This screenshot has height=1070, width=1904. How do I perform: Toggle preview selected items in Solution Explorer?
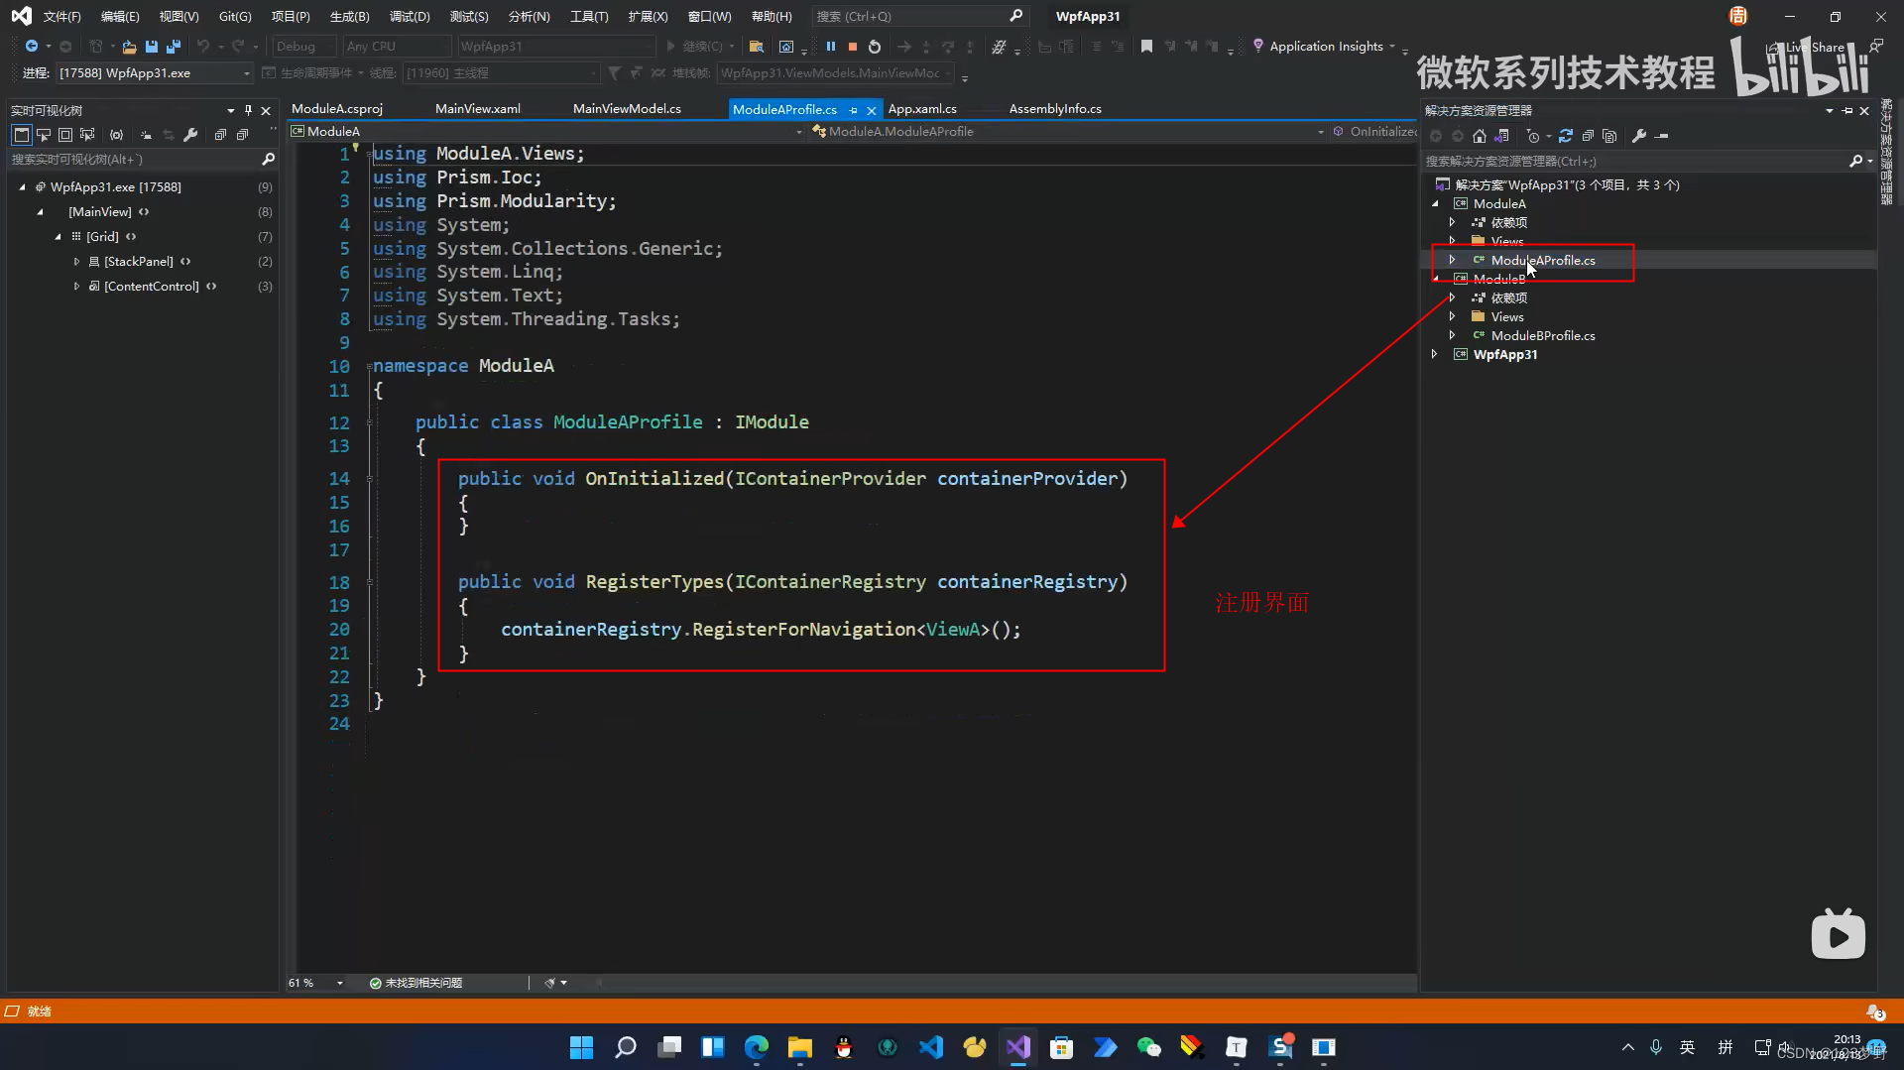click(x=1662, y=136)
